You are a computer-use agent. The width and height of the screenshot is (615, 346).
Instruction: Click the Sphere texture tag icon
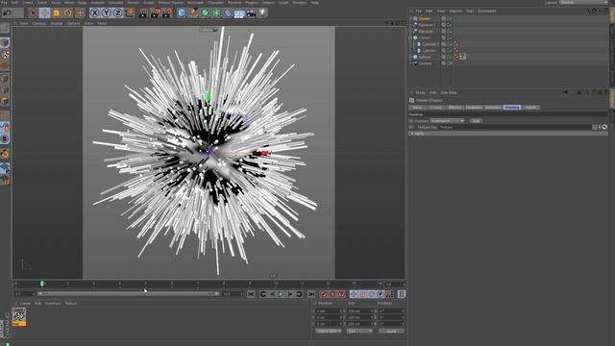(463, 57)
